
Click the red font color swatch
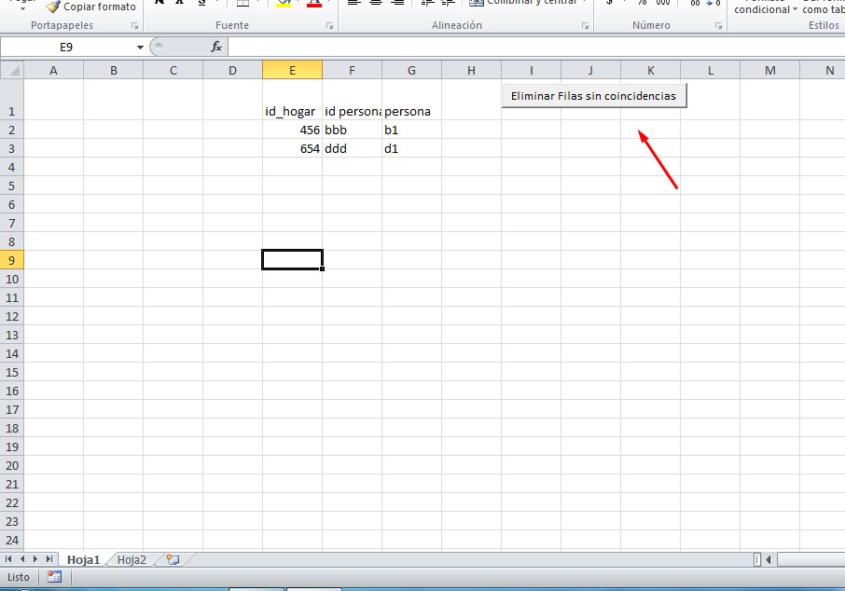[x=314, y=3]
